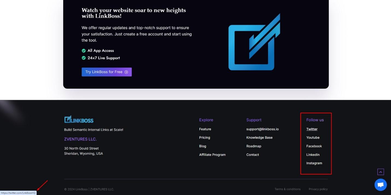Open the Twitter link under Follow us
This screenshot has height=195, width=391.
point(312,129)
